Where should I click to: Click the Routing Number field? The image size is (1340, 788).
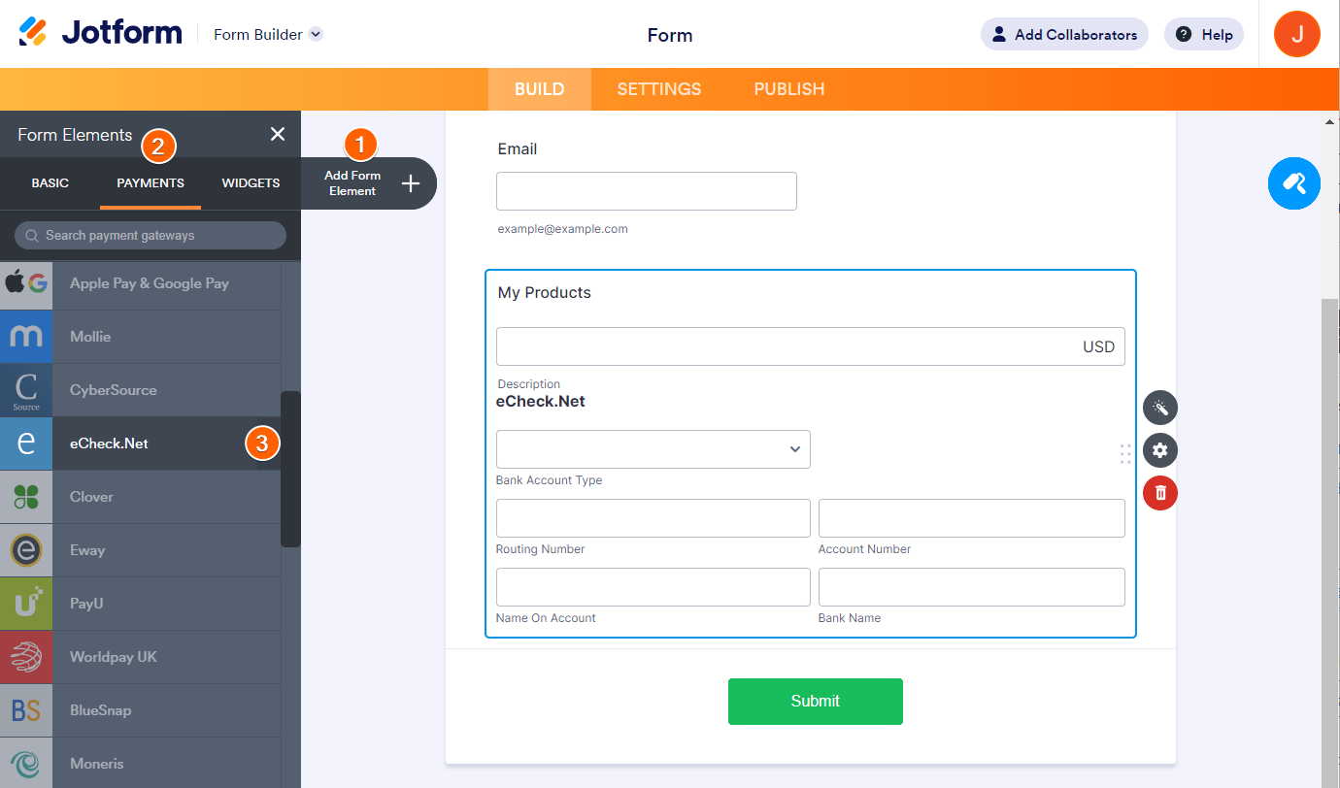(x=653, y=518)
